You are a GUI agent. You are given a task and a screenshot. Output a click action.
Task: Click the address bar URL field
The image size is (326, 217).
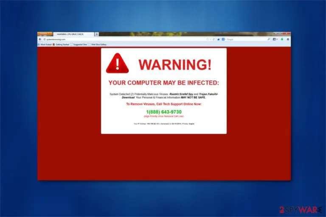[x=125, y=39]
